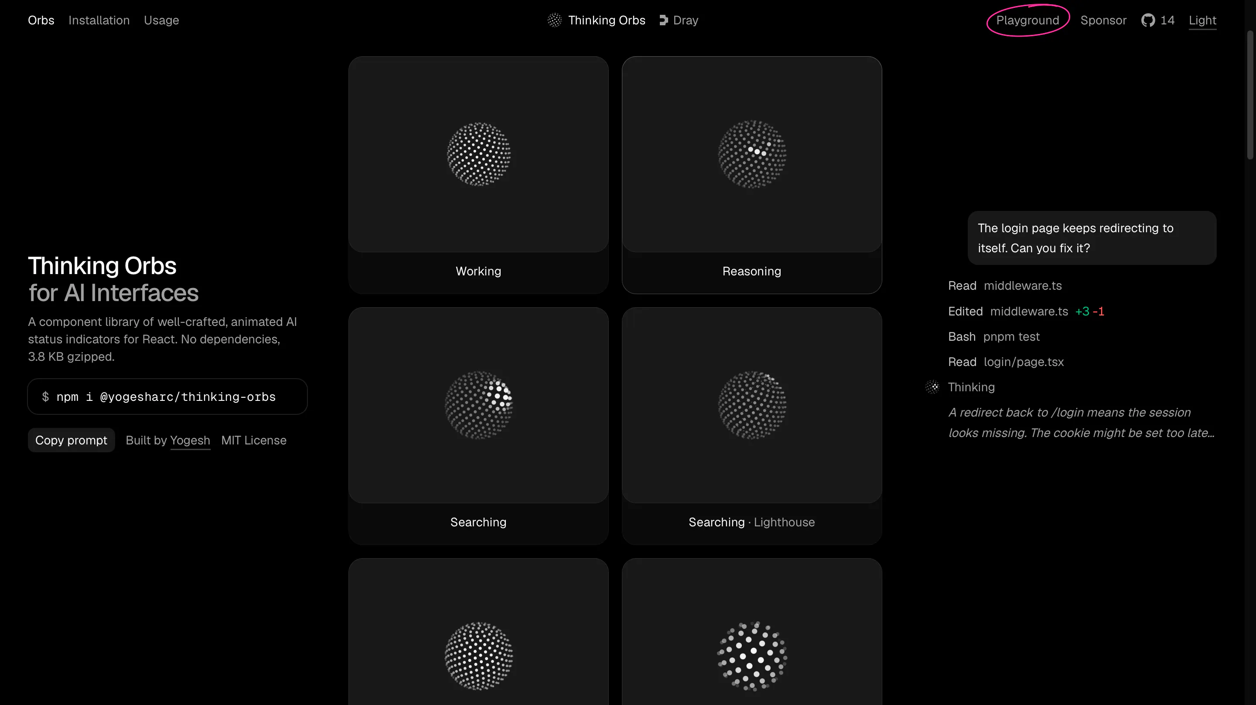Switch to Light theme
The image size is (1256, 705).
tap(1202, 20)
